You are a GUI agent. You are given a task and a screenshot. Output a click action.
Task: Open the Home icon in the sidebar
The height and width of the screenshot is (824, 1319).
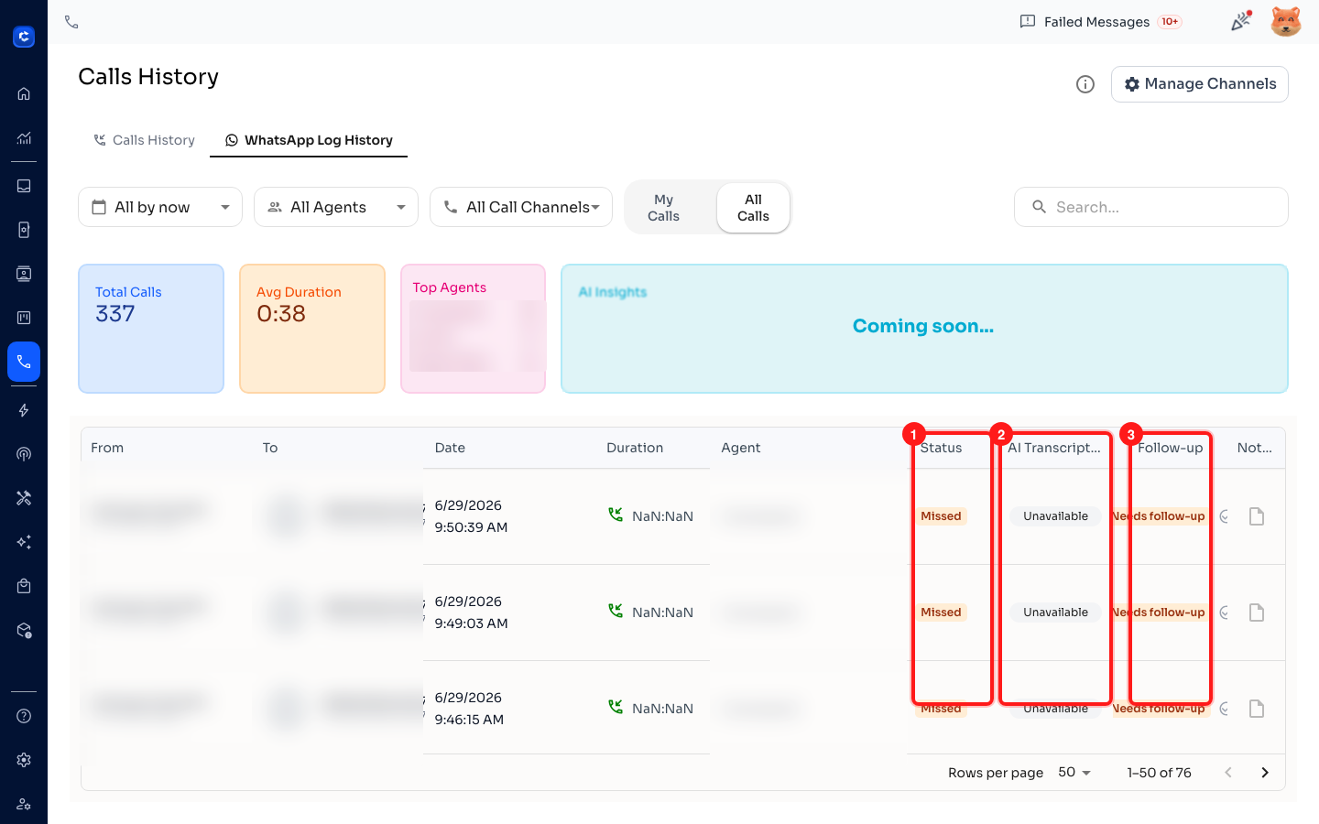24,93
